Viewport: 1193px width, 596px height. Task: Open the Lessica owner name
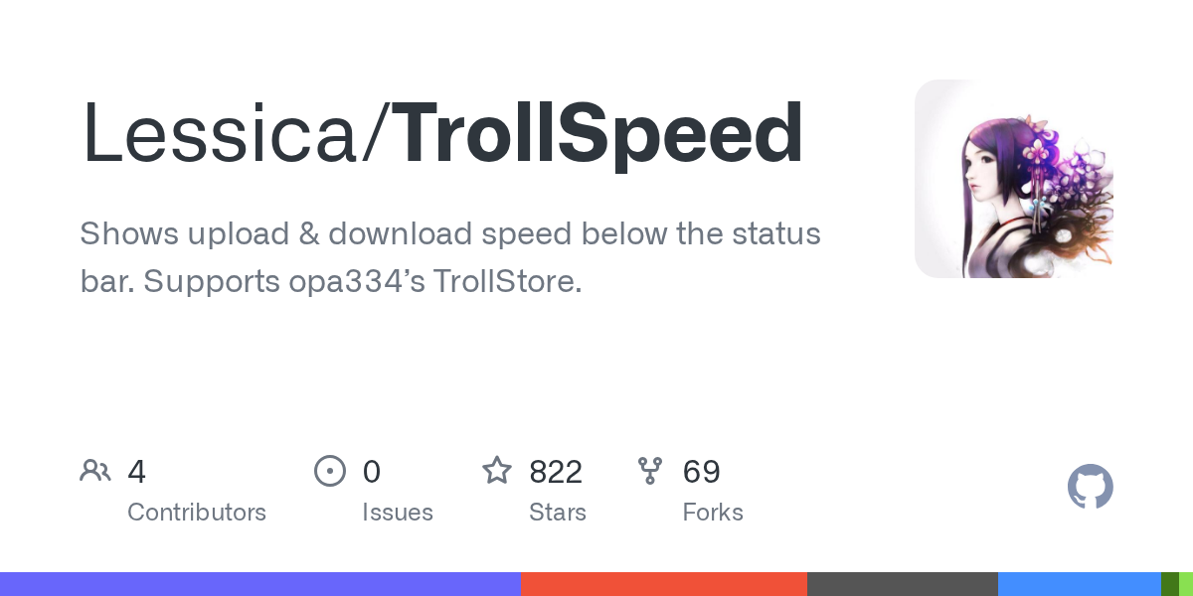click(x=220, y=133)
